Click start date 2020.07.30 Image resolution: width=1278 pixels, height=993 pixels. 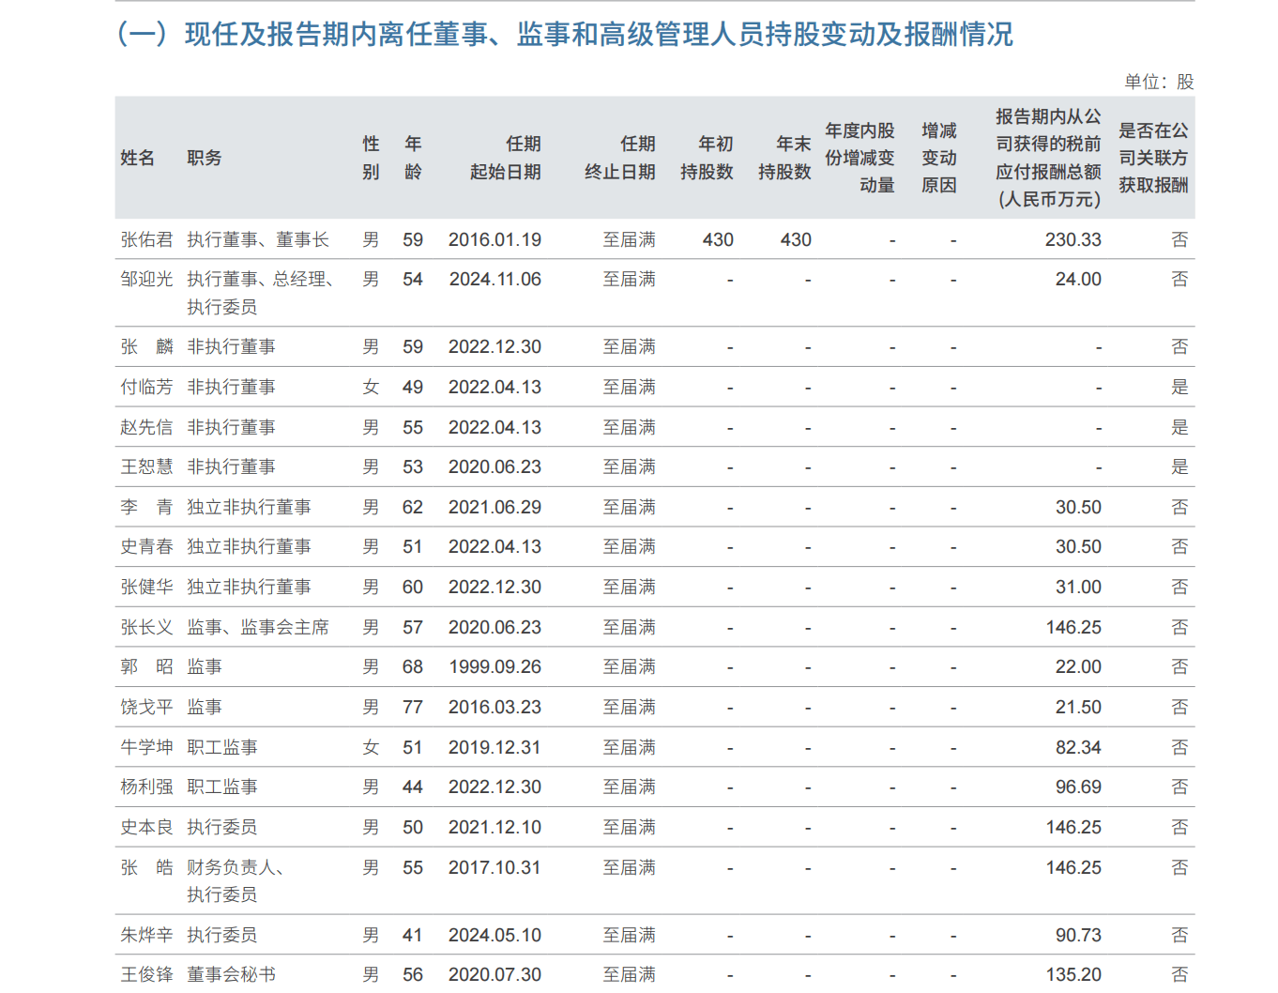[494, 974]
